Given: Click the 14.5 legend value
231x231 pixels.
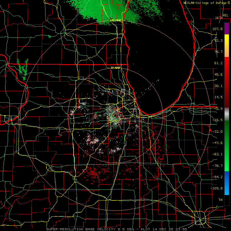Looking at the screenshot, I should [x=218, y=97].
